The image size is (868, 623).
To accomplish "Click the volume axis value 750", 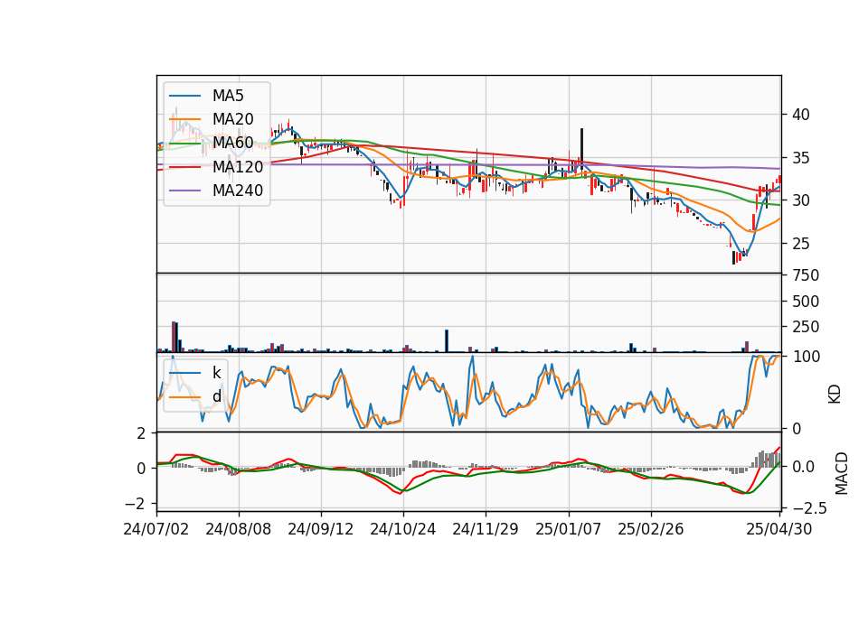I will point(806,275).
